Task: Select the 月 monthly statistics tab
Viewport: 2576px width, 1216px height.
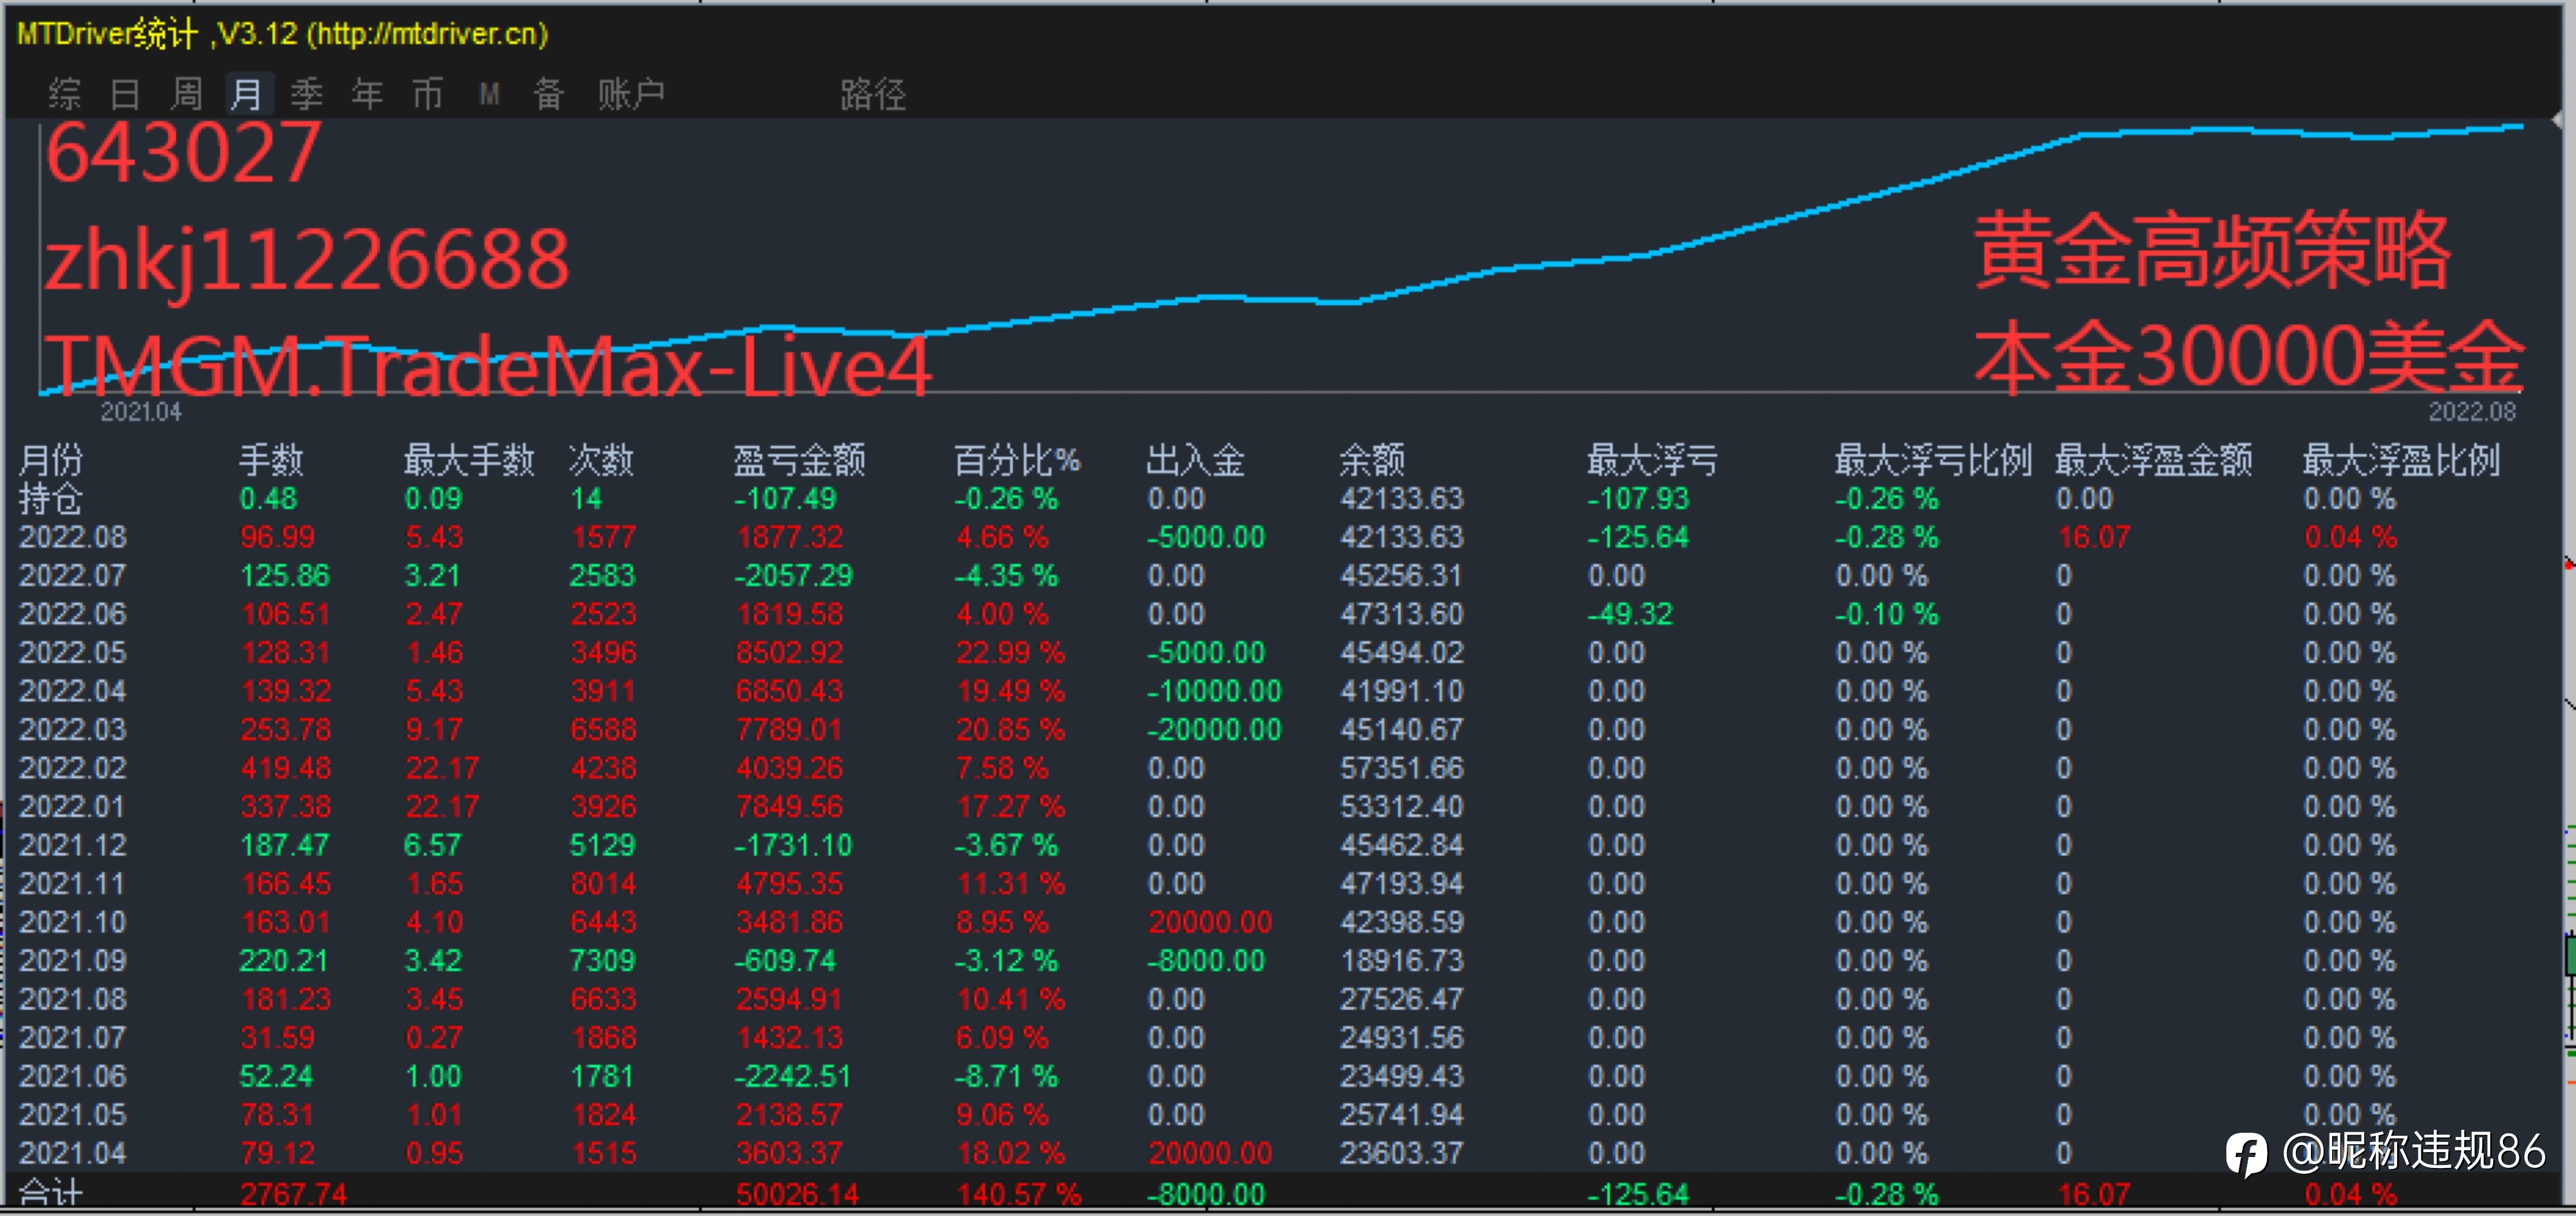Action: point(247,94)
